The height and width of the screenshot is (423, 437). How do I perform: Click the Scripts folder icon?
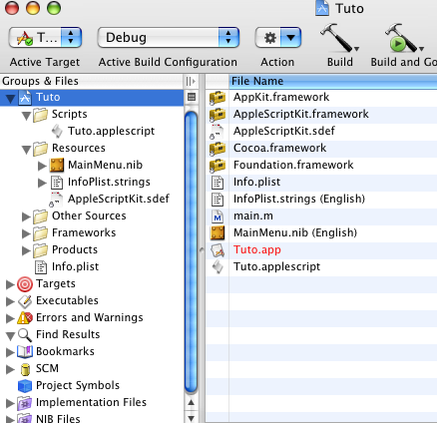[x=41, y=115]
